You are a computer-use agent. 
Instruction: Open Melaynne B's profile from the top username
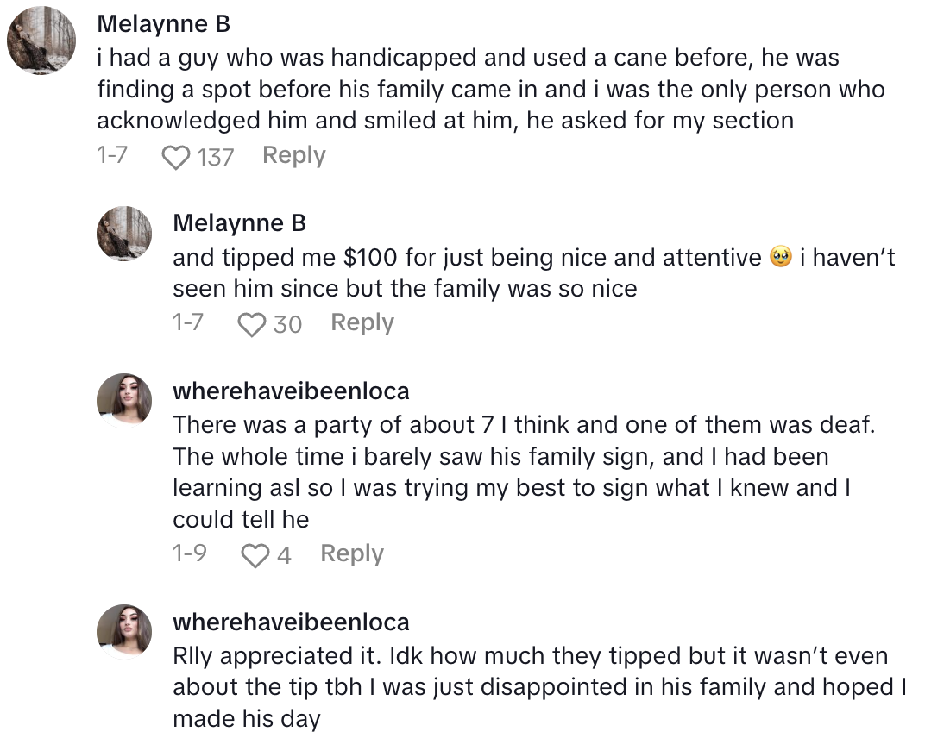(x=163, y=24)
